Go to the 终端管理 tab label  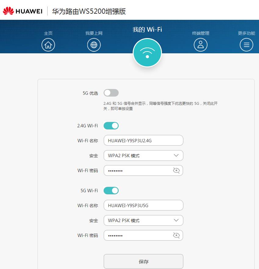(201, 33)
